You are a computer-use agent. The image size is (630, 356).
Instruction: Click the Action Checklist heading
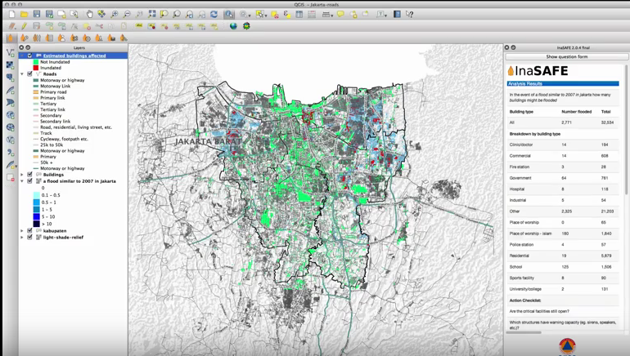pyautogui.click(x=525, y=300)
